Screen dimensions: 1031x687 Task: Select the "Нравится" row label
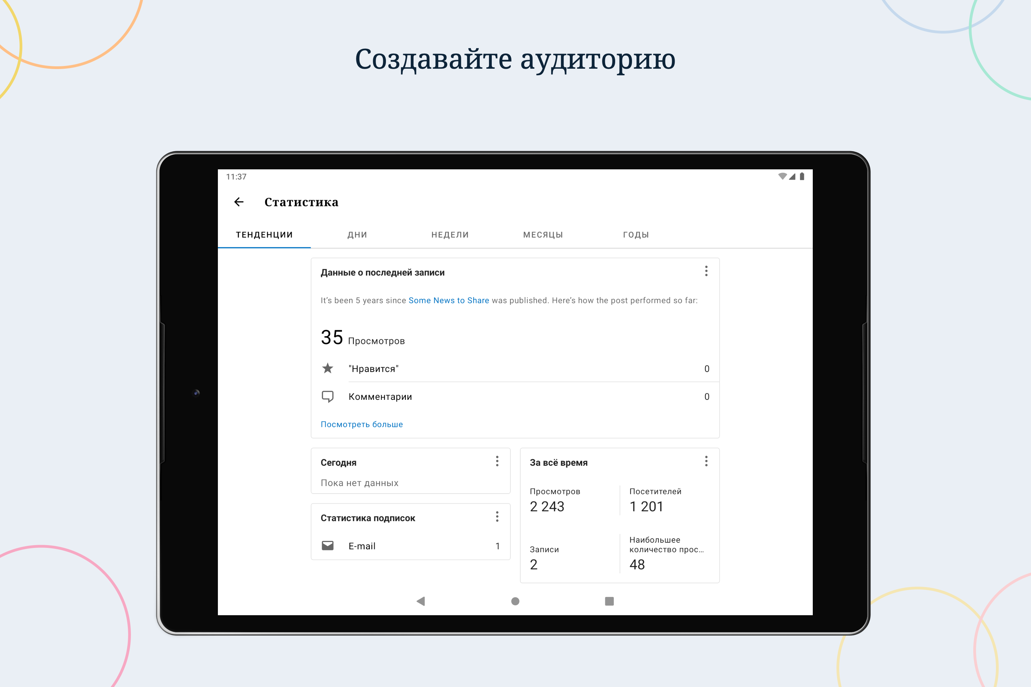[374, 369]
